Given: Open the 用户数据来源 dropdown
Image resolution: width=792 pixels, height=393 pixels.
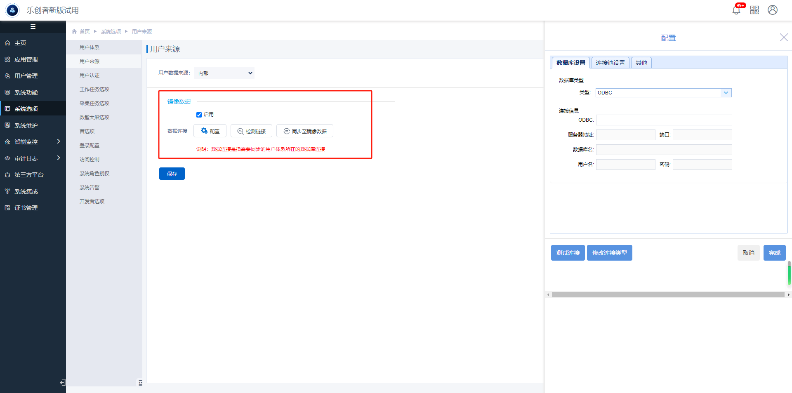Looking at the screenshot, I should click(224, 73).
